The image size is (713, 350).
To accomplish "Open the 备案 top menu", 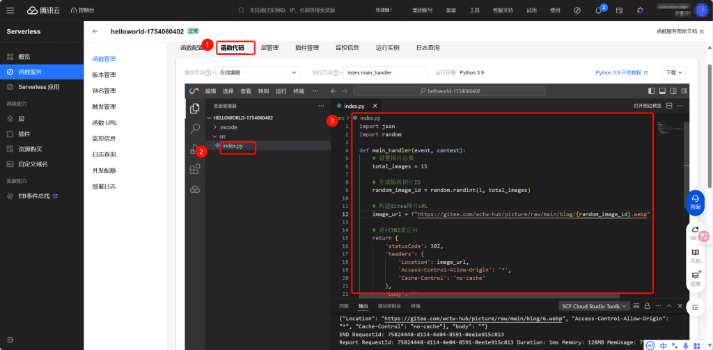I will (451, 10).
